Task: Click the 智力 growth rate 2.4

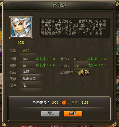Action: click(97, 59)
